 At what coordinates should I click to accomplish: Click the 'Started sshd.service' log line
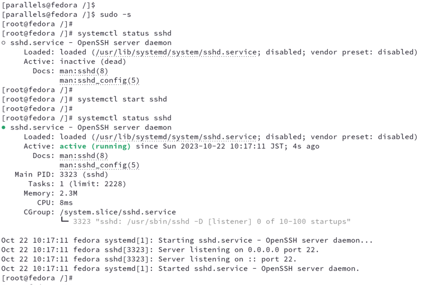[x=180, y=269]
